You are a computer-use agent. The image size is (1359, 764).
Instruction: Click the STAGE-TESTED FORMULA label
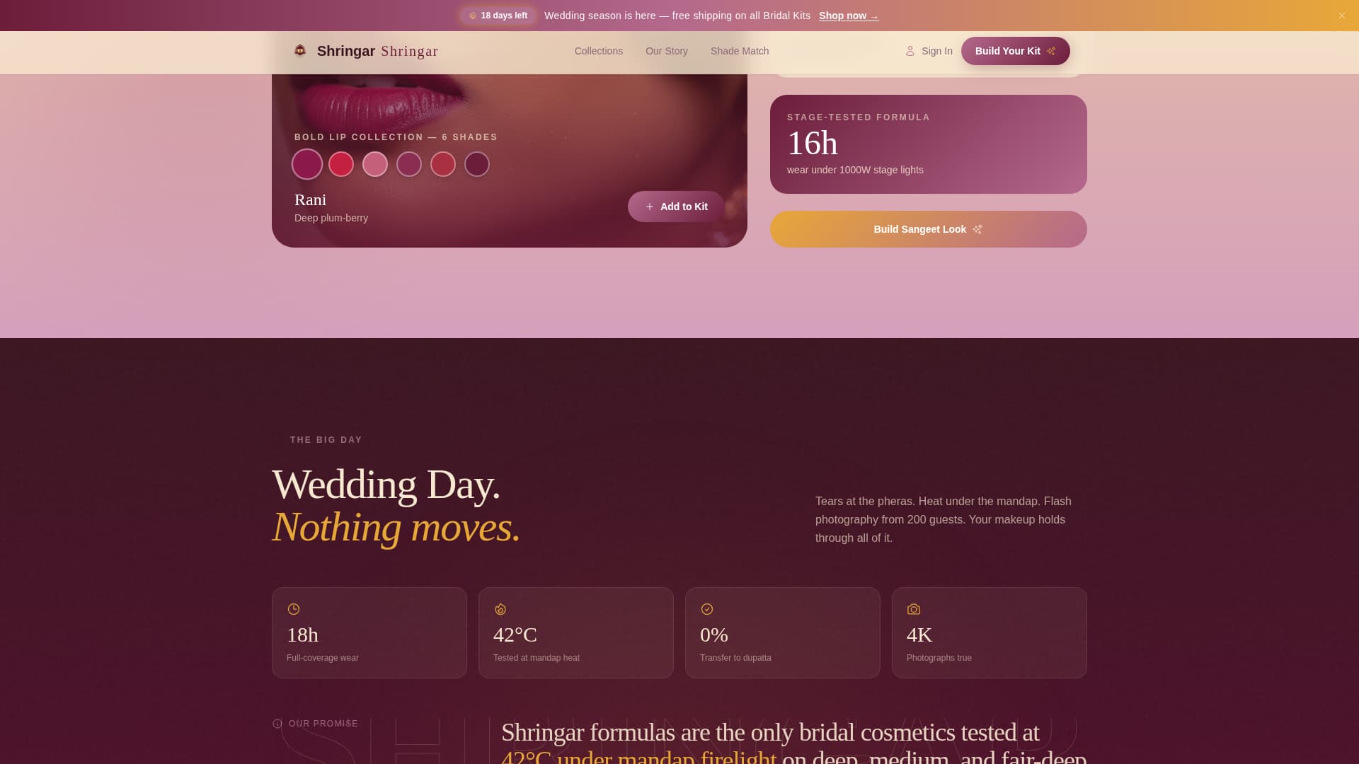point(859,117)
